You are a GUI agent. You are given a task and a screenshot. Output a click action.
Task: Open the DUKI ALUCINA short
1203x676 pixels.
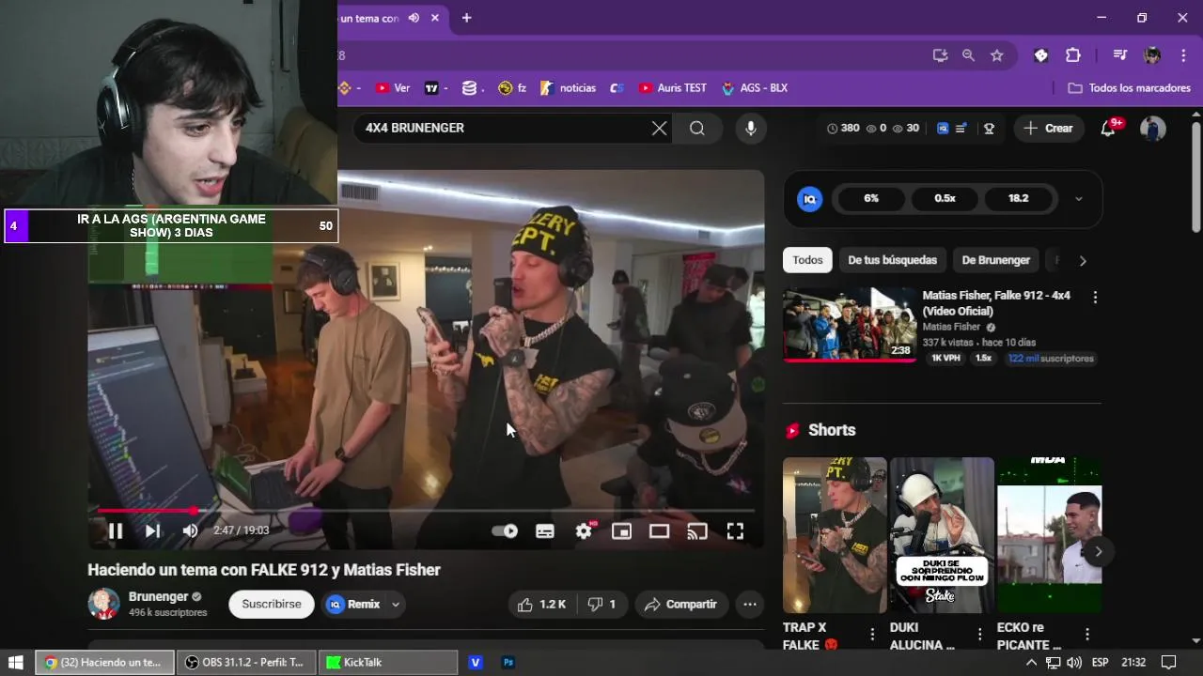942,535
